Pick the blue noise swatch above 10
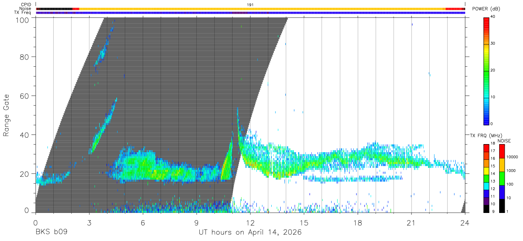The height and width of the screenshot is (241, 523). (x=503, y=191)
